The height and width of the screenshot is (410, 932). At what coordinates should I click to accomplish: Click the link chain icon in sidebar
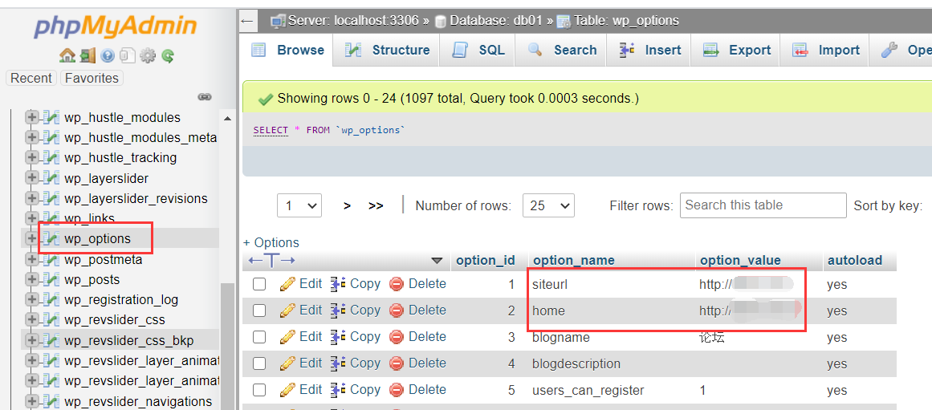tap(205, 97)
